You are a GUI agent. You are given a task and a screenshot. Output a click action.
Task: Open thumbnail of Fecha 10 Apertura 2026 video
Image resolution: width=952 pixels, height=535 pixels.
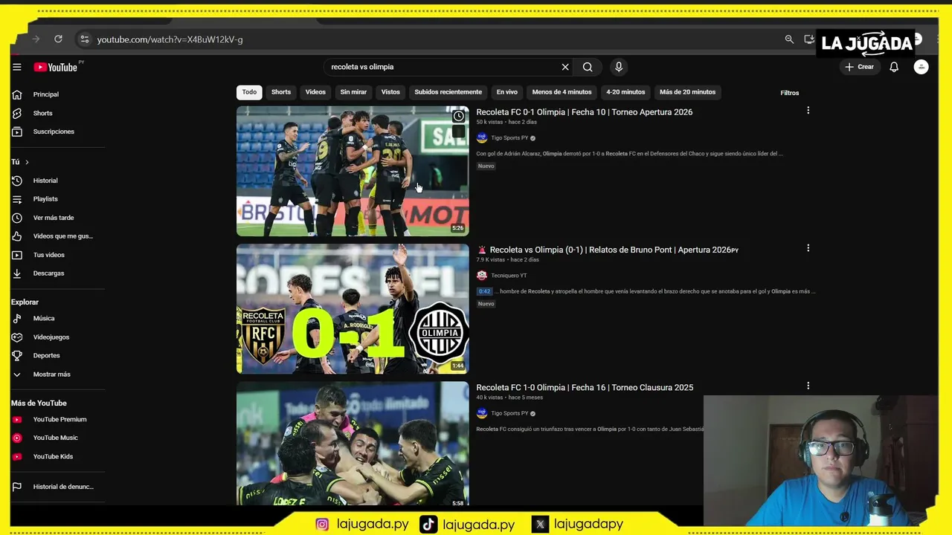pyautogui.click(x=353, y=171)
